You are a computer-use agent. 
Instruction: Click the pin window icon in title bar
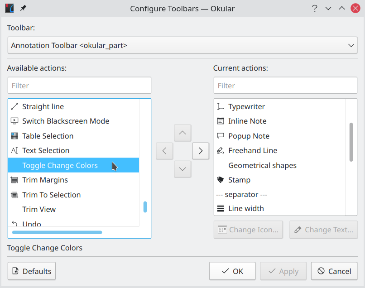23,9
